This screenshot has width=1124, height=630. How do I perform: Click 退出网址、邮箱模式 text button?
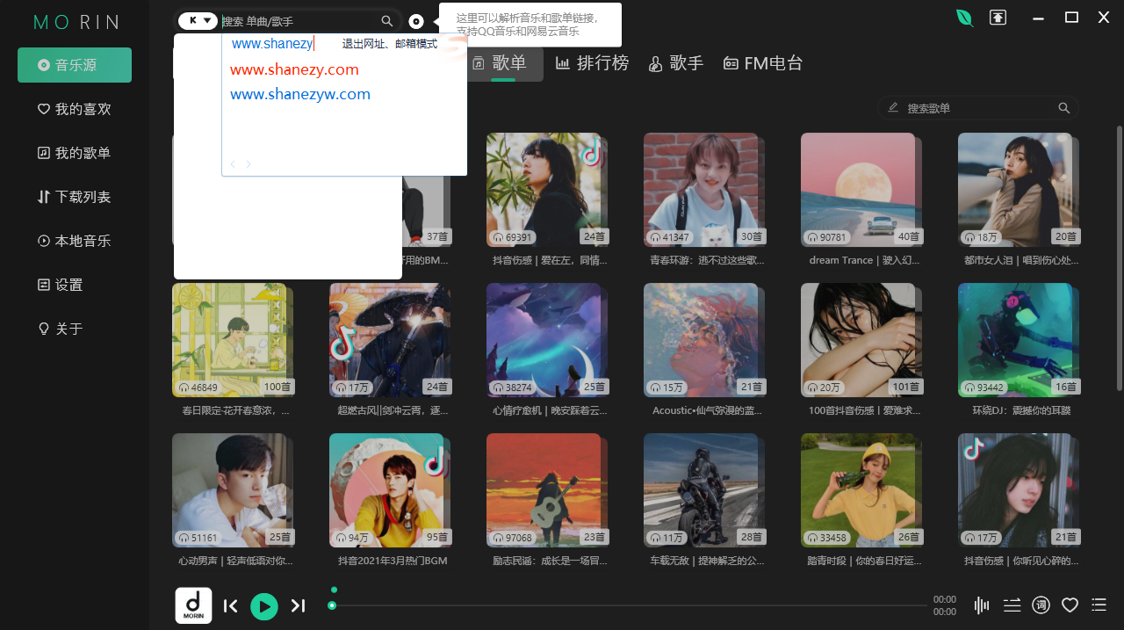coord(390,43)
